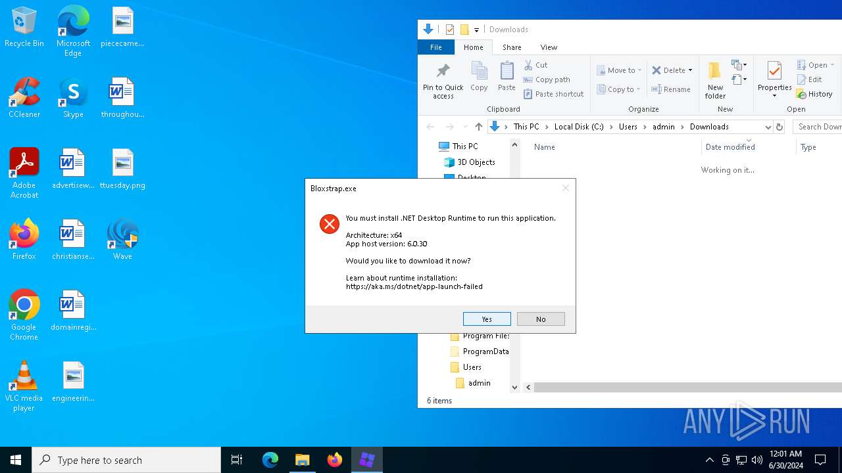Click Paste shortcut in the ribbon
The image size is (842, 473).
click(554, 94)
